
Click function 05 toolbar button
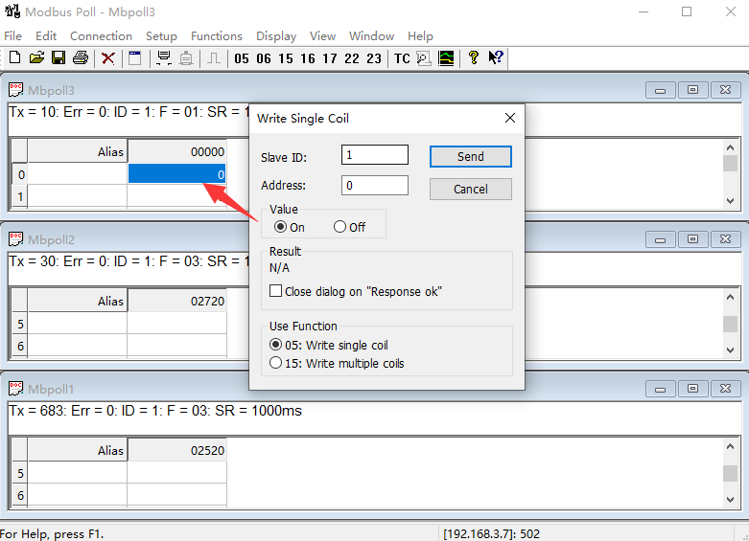241,58
